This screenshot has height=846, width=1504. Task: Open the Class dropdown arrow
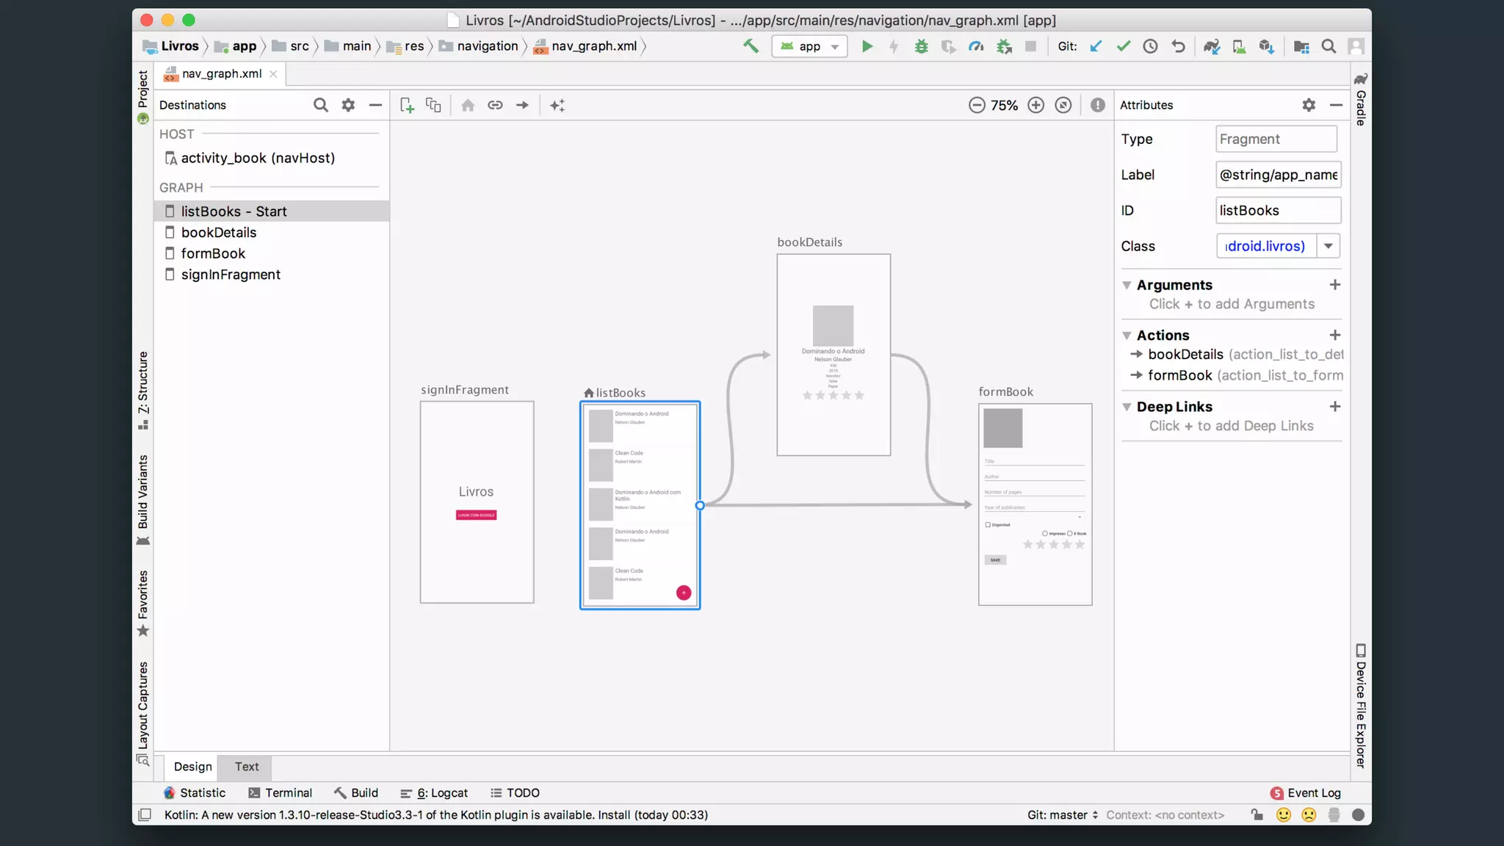point(1328,246)
